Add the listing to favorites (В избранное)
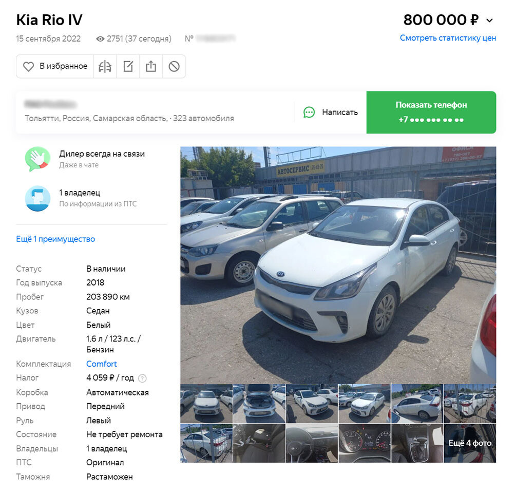The width and height of the screenshot is (514, 493). (55, 67)
